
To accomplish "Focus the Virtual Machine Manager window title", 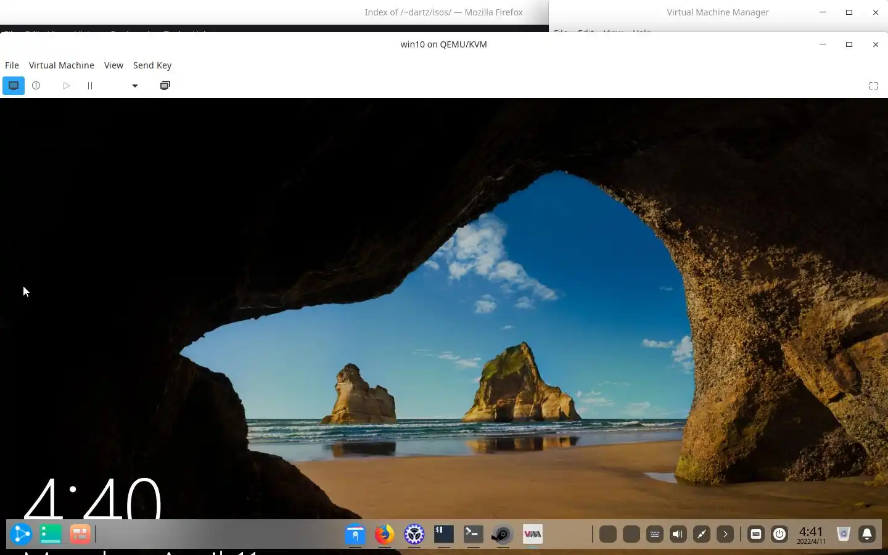I will (718, 12).
